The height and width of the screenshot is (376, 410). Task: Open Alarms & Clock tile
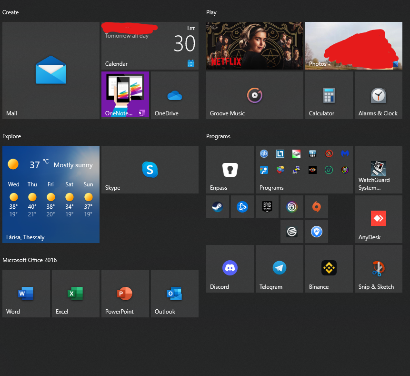tap(379, 95)
